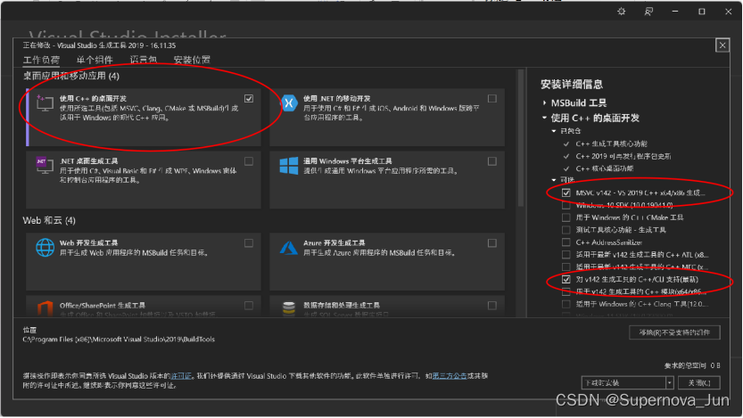Check the 数据存储和处理生成工具 checkbox

[x=492, y=306]
